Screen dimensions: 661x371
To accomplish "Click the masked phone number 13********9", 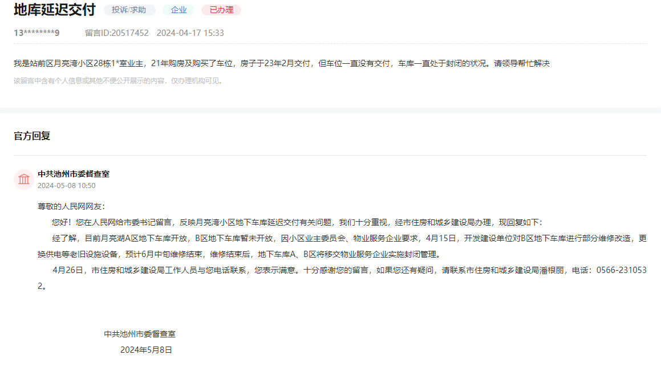I will click(37, 33).
